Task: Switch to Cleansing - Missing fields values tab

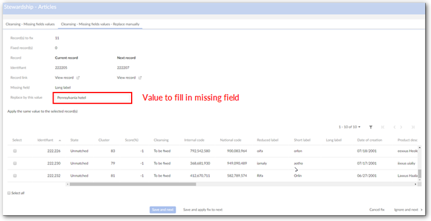Action: (30, 24)
